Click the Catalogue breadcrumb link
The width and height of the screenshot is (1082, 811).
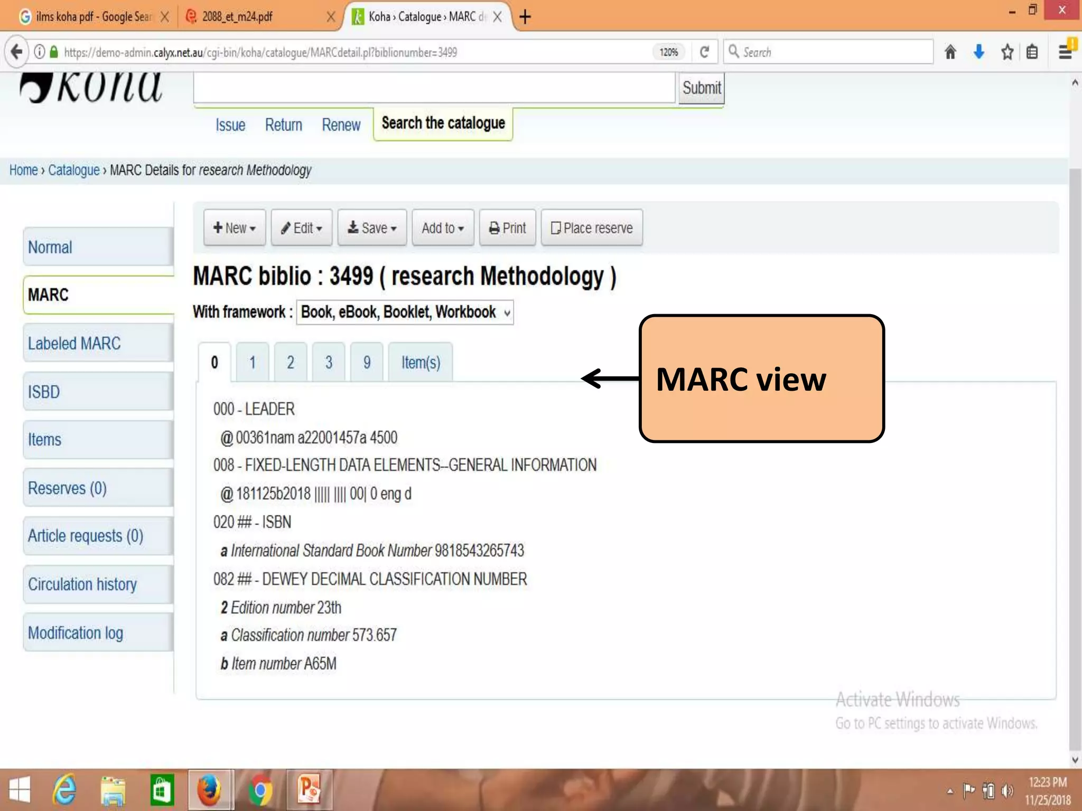pos(73,170)
